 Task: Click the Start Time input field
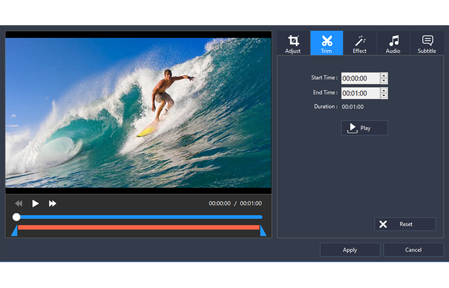point(360,78)
